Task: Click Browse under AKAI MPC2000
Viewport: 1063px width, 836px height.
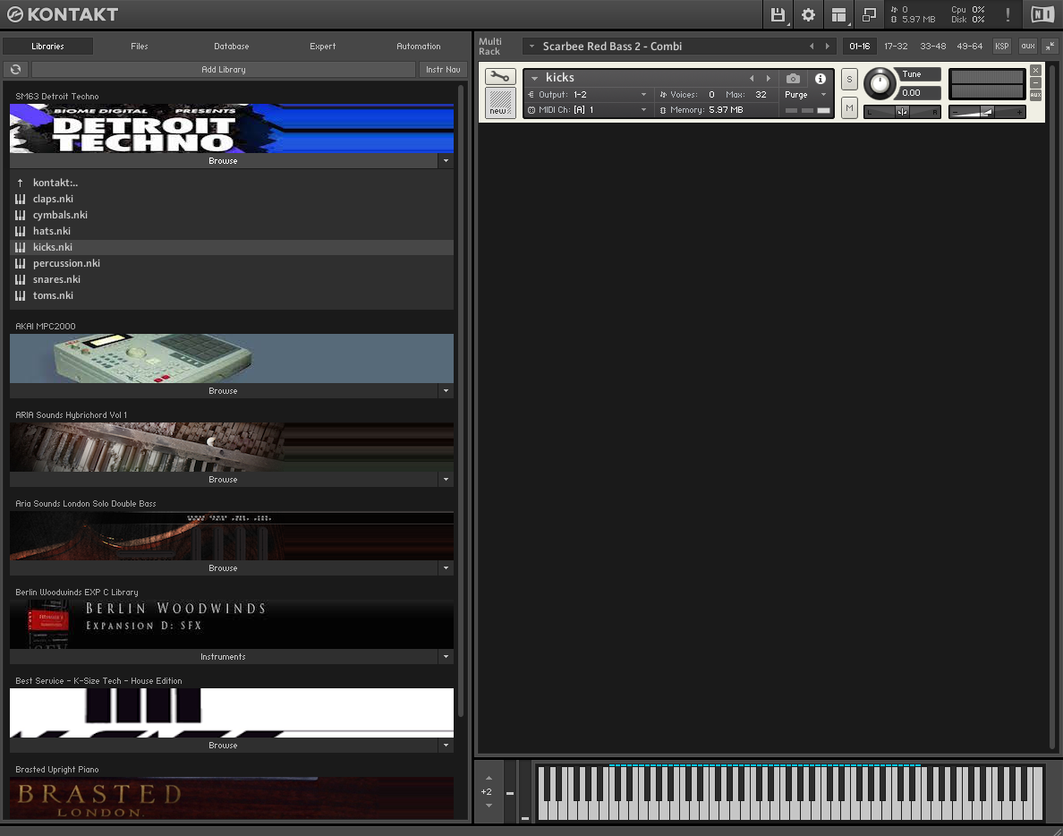Action: tap(224, 390)
